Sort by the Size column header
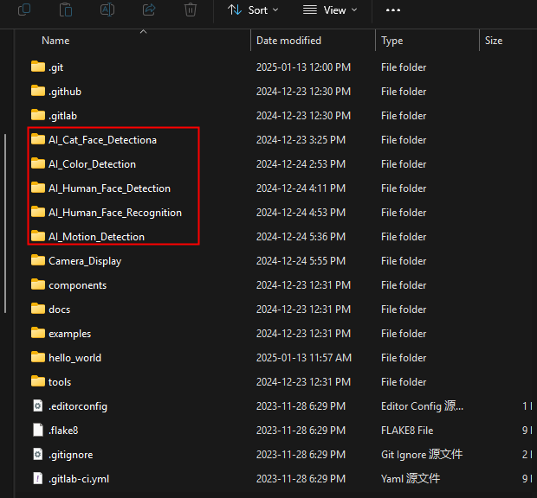 coord(494,41)
